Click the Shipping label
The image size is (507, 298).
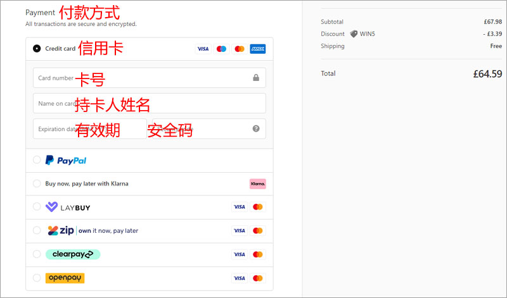pyautogui.click(x=333, y=46)
